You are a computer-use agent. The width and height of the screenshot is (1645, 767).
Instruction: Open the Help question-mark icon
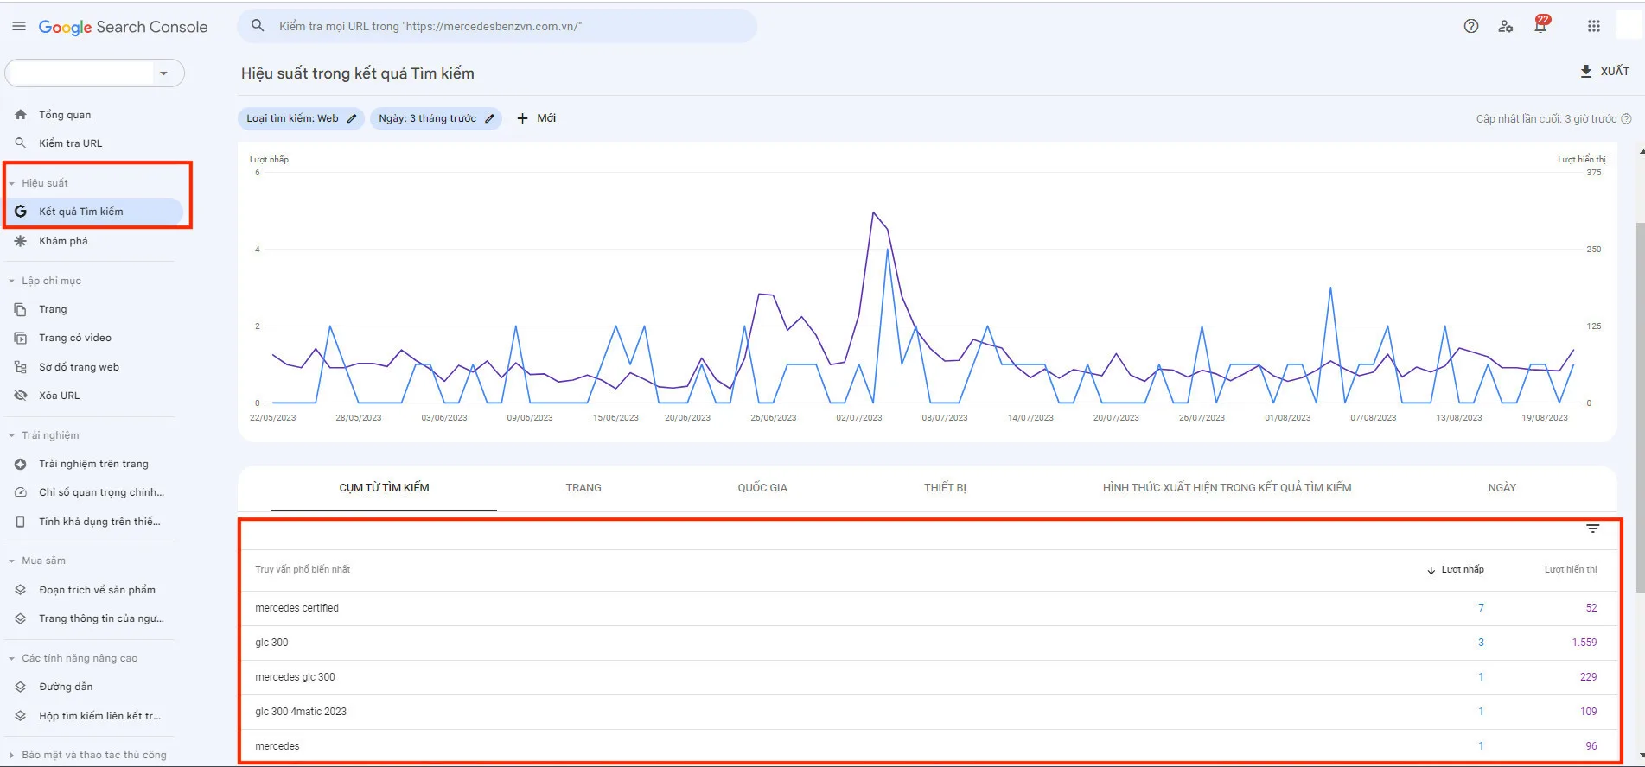pos(1470,26)
